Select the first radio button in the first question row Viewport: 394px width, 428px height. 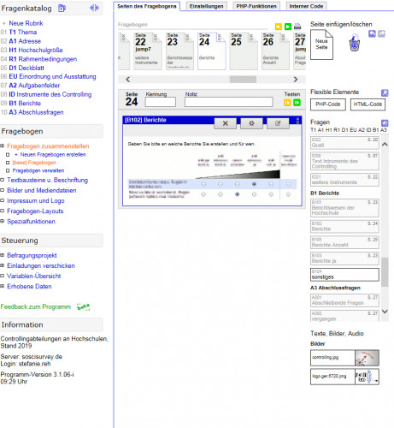pos(203,184)
